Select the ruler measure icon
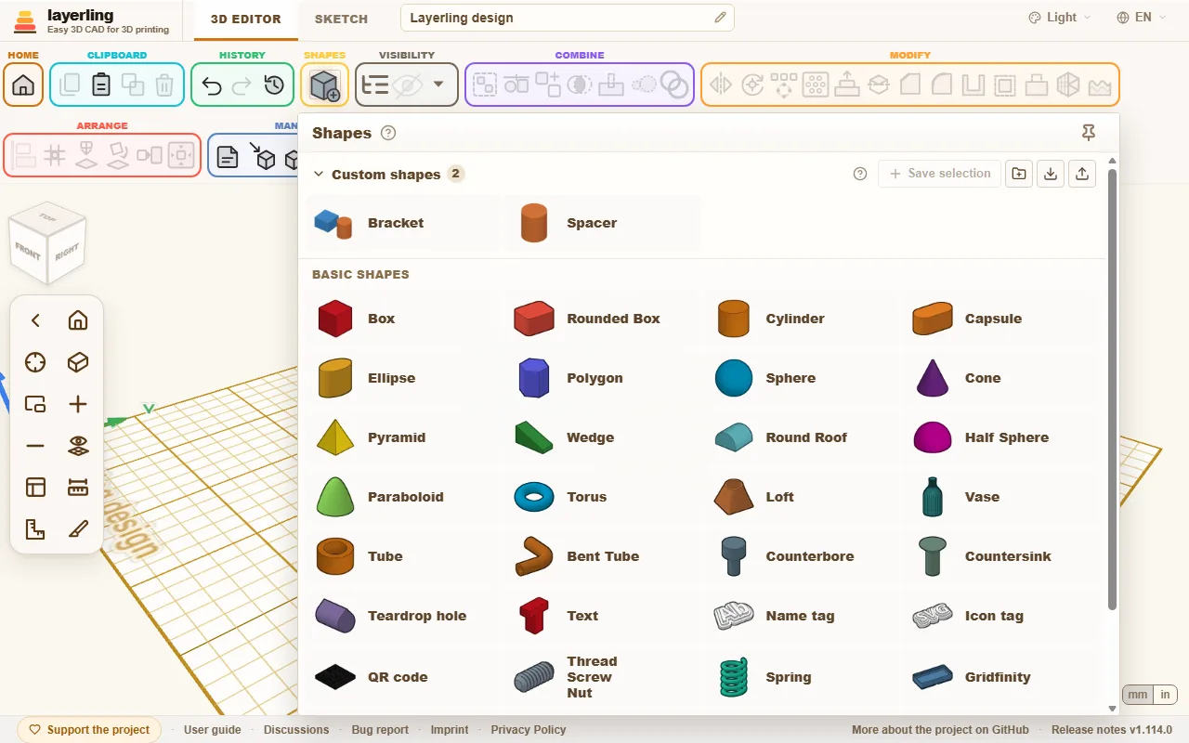1189x743 pixels. pos(78,488)
